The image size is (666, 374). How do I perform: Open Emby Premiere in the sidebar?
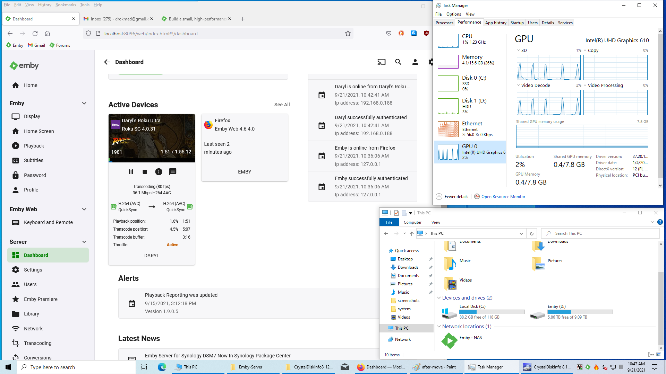[x=41, y=299]
